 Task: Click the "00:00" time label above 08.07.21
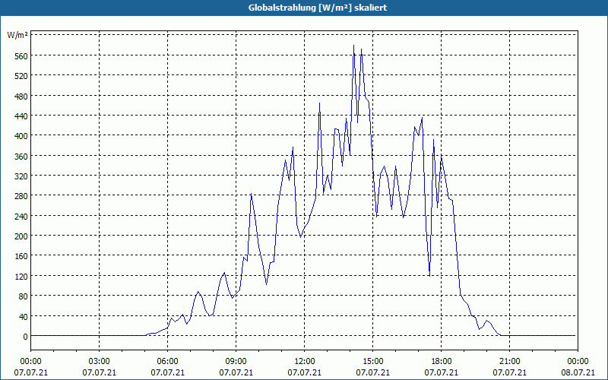pos(578,362)
